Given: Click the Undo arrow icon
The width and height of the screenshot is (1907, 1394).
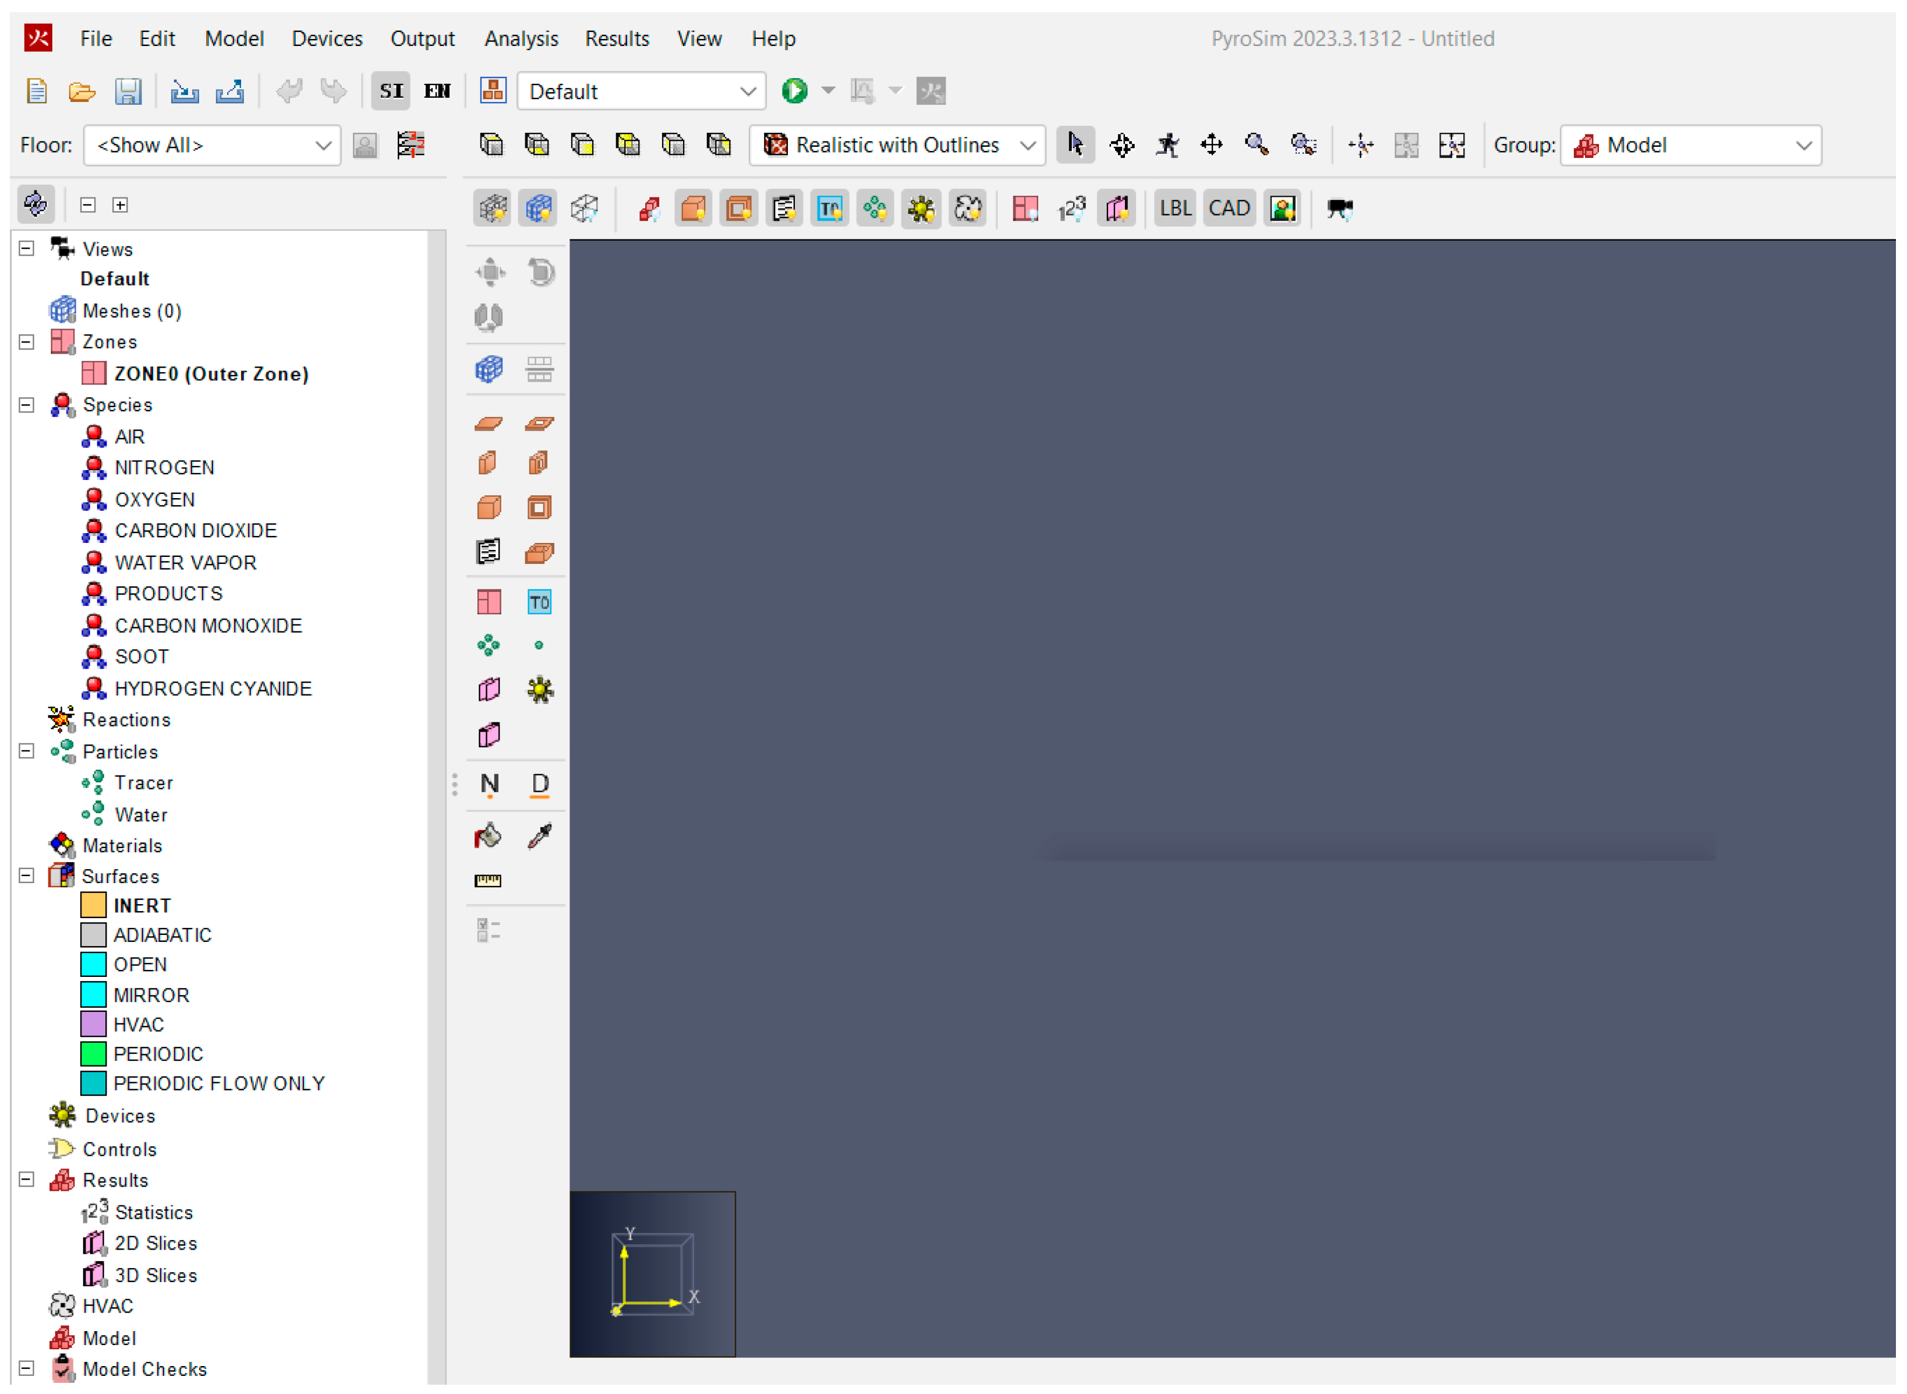Looking at the screenshot, I should pyautogui.click(x=289, y=90).
